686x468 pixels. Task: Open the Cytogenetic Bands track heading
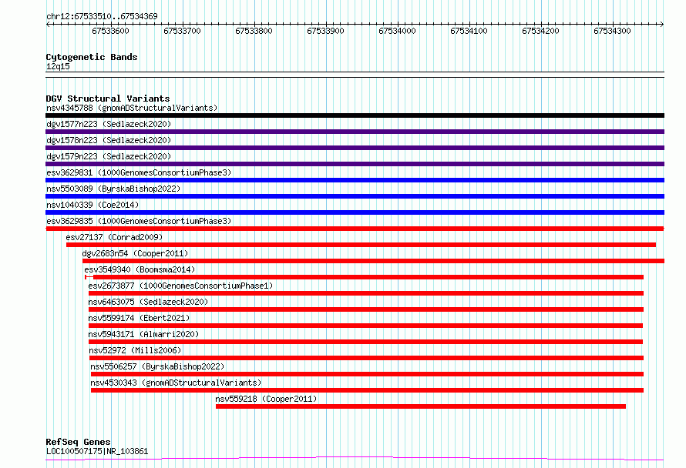coord(92,57)
